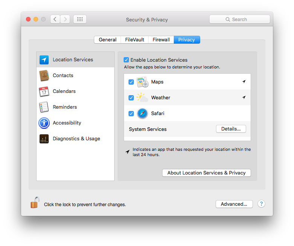Switch to the Firewall tab
The height and width of the screenshot is (246, 294).
[x=161, y=39]
